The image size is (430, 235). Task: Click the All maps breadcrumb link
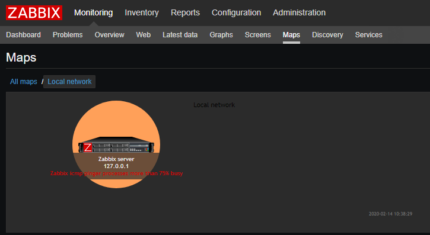point(24,82)
